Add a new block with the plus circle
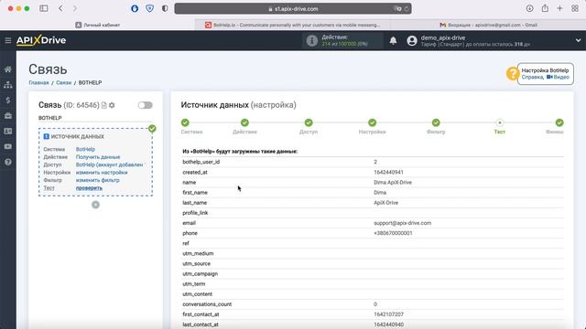The width and height of the screenshot is (586, 329). [95, 205]
